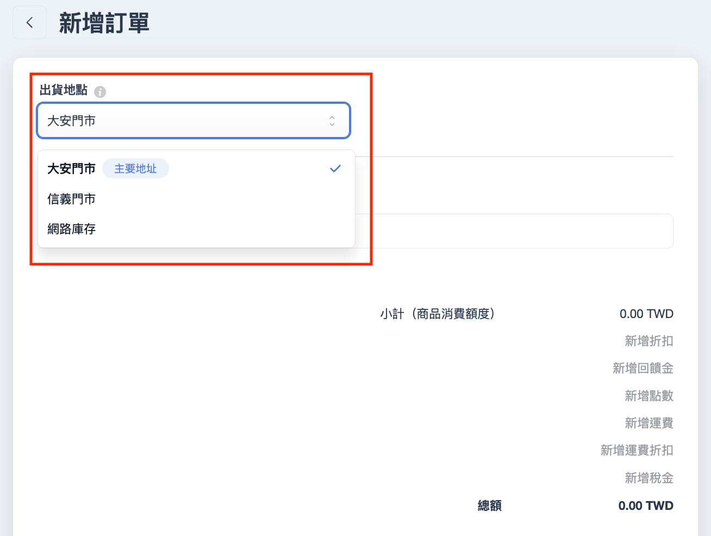711x536 pixels.
Task: Pick 網路庫存 from the location list
Action: coord(72,229)
